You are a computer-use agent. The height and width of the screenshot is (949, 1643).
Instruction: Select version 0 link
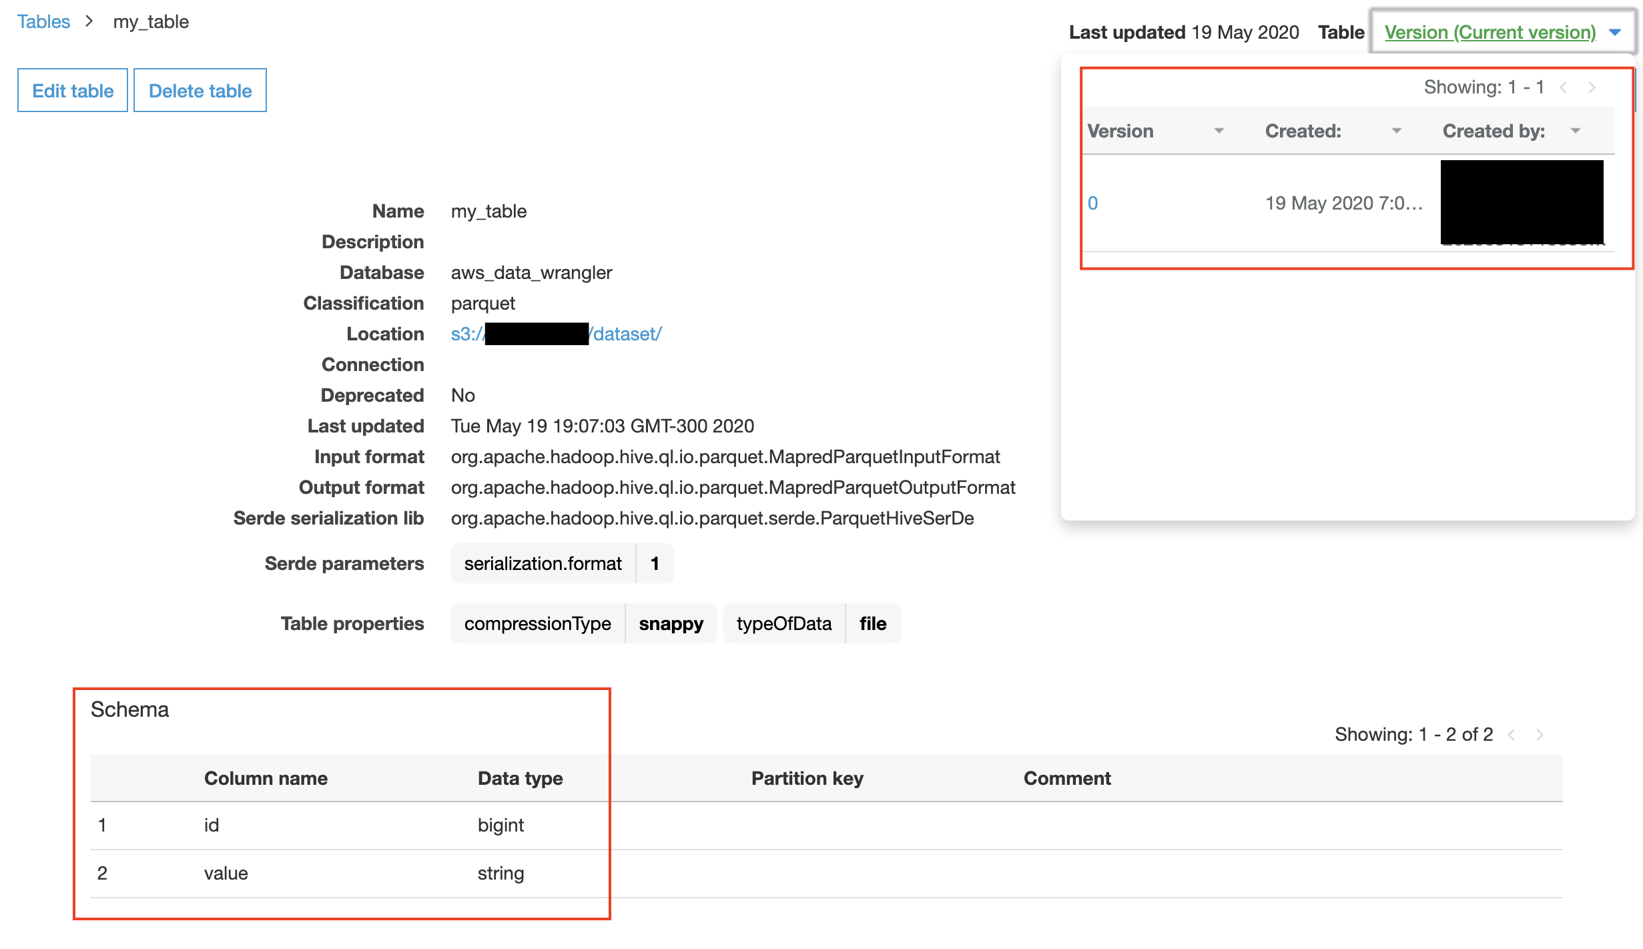pyautogui.click(x=1092, y=203)
